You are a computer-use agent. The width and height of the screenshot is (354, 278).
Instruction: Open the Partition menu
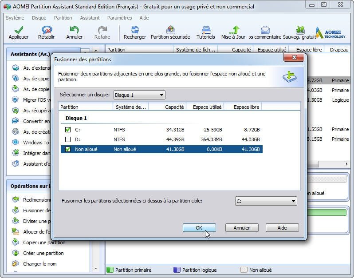point(63,18)
